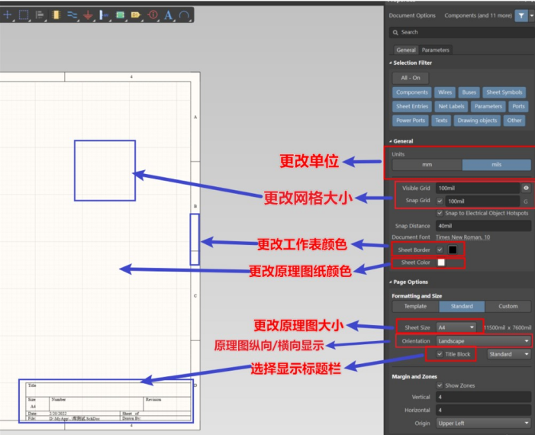Select the Custom formatting tab
Screen dimensions: 535x435
(x=508, y=306)
